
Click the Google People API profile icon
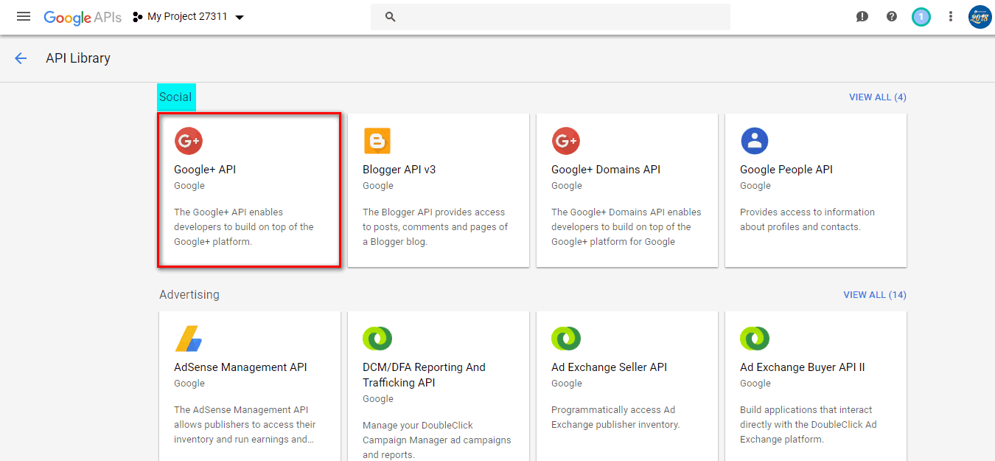coord(754,141)
